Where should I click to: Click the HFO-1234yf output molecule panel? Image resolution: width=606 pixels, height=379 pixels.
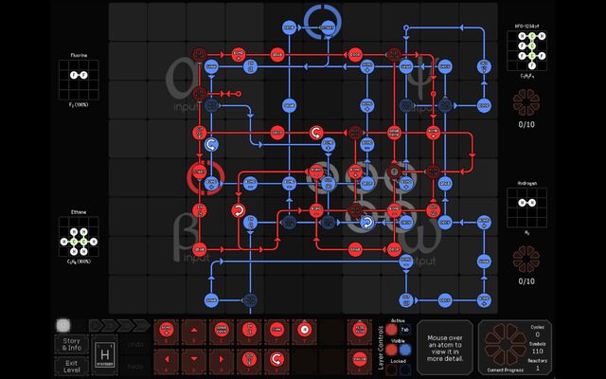(526, 51)
